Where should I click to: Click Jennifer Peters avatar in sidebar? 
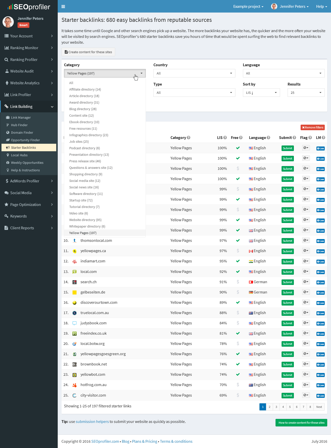(x=8, y=22)
